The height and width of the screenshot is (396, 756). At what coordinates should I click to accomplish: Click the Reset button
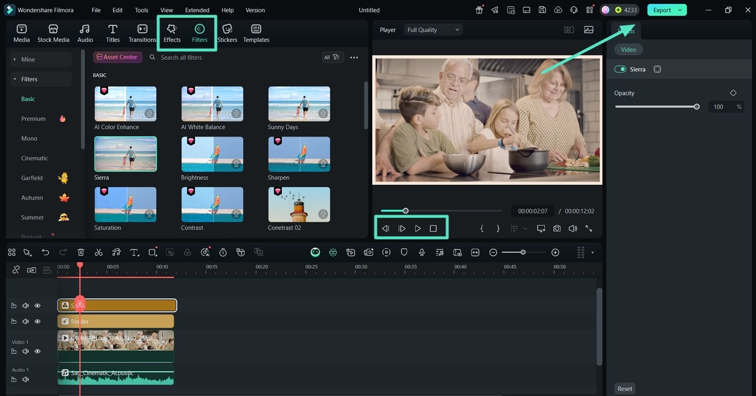(625, 388)
